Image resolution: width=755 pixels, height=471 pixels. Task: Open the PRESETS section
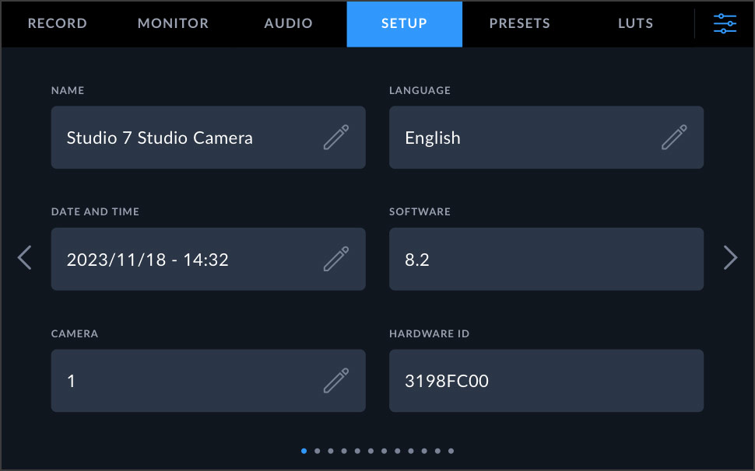(x=519, y=23)
